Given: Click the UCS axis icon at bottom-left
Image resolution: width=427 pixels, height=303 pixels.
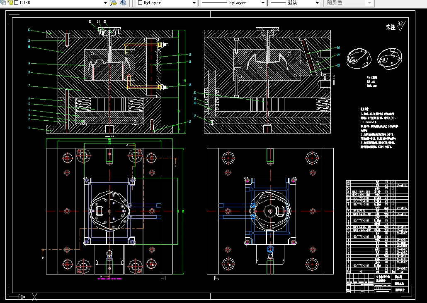Looking at the screenshot, I should point(21,296).
